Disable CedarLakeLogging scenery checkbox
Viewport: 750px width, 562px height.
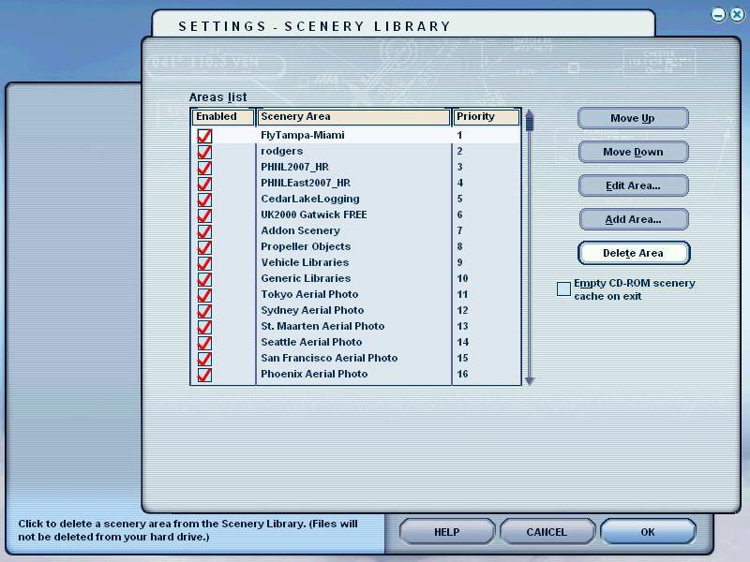(x=204, y=200)
